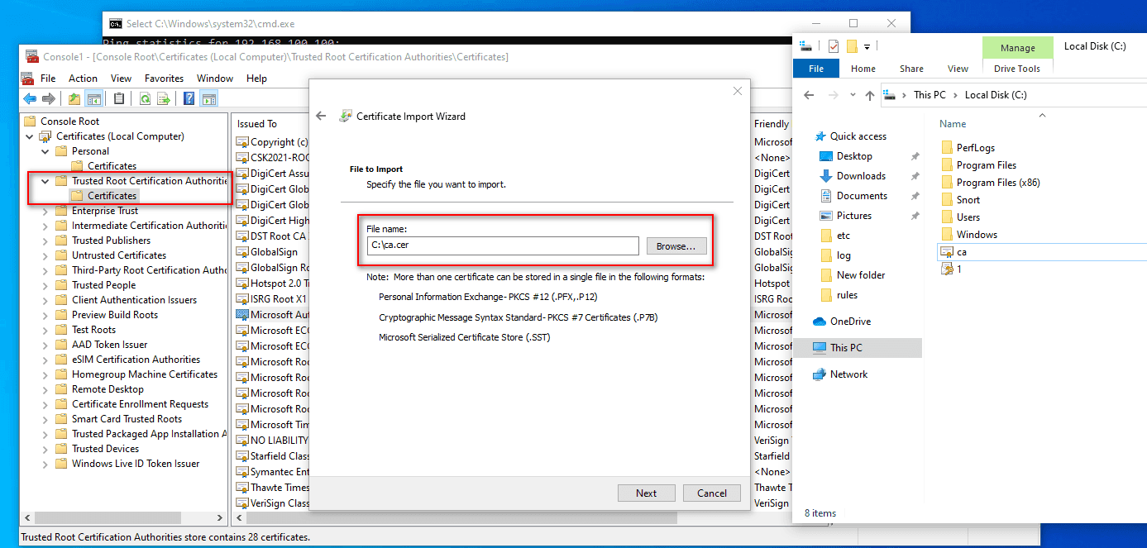Click the File name input field
Screen dimensions: 1147x548
(x=503, y=245)
